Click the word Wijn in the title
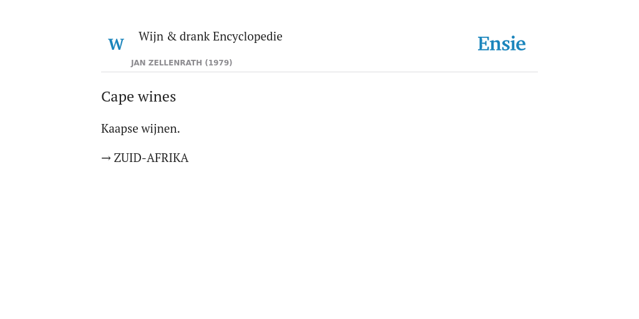Screen dimensions: 639x319 tap(151, 36)
